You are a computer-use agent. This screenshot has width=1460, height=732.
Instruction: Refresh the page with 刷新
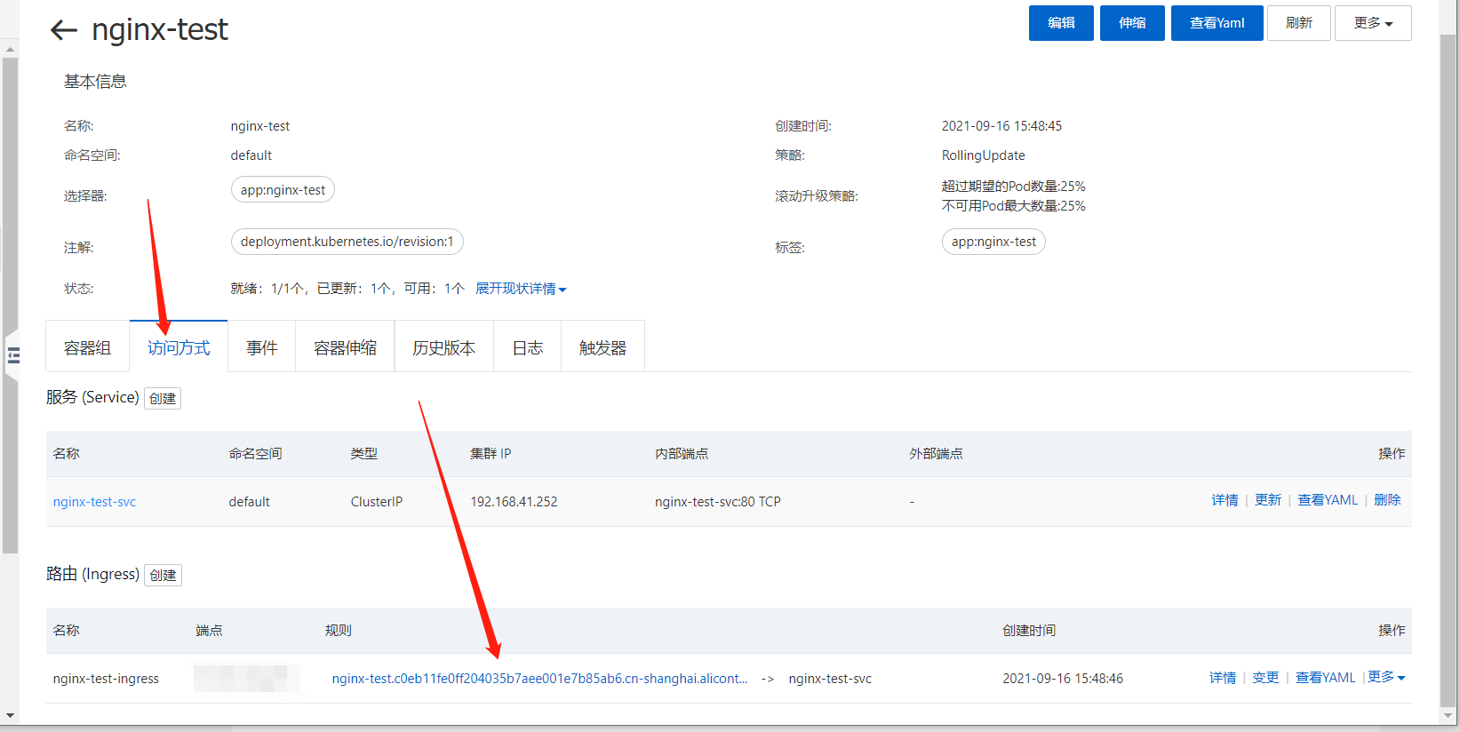tap(1298, 23)
